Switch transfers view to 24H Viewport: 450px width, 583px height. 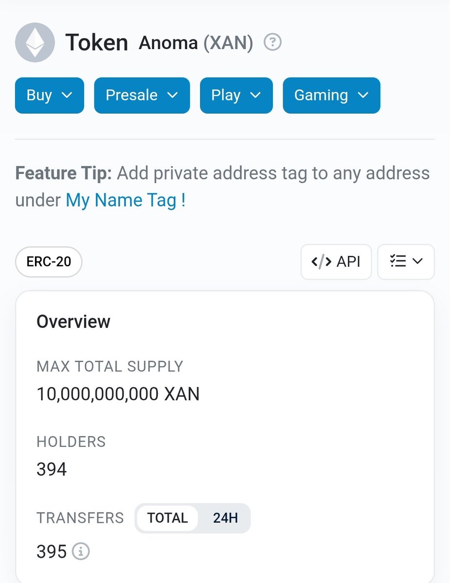225,518
